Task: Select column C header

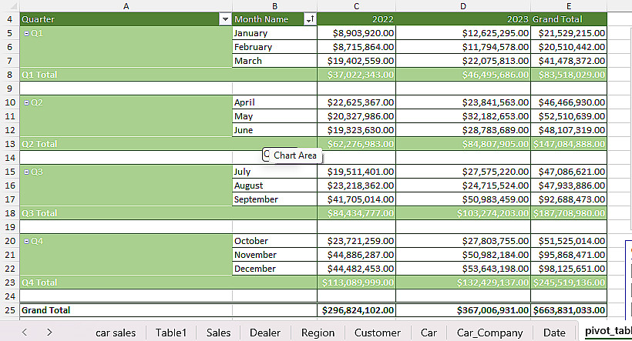Action: coord(356,5)
